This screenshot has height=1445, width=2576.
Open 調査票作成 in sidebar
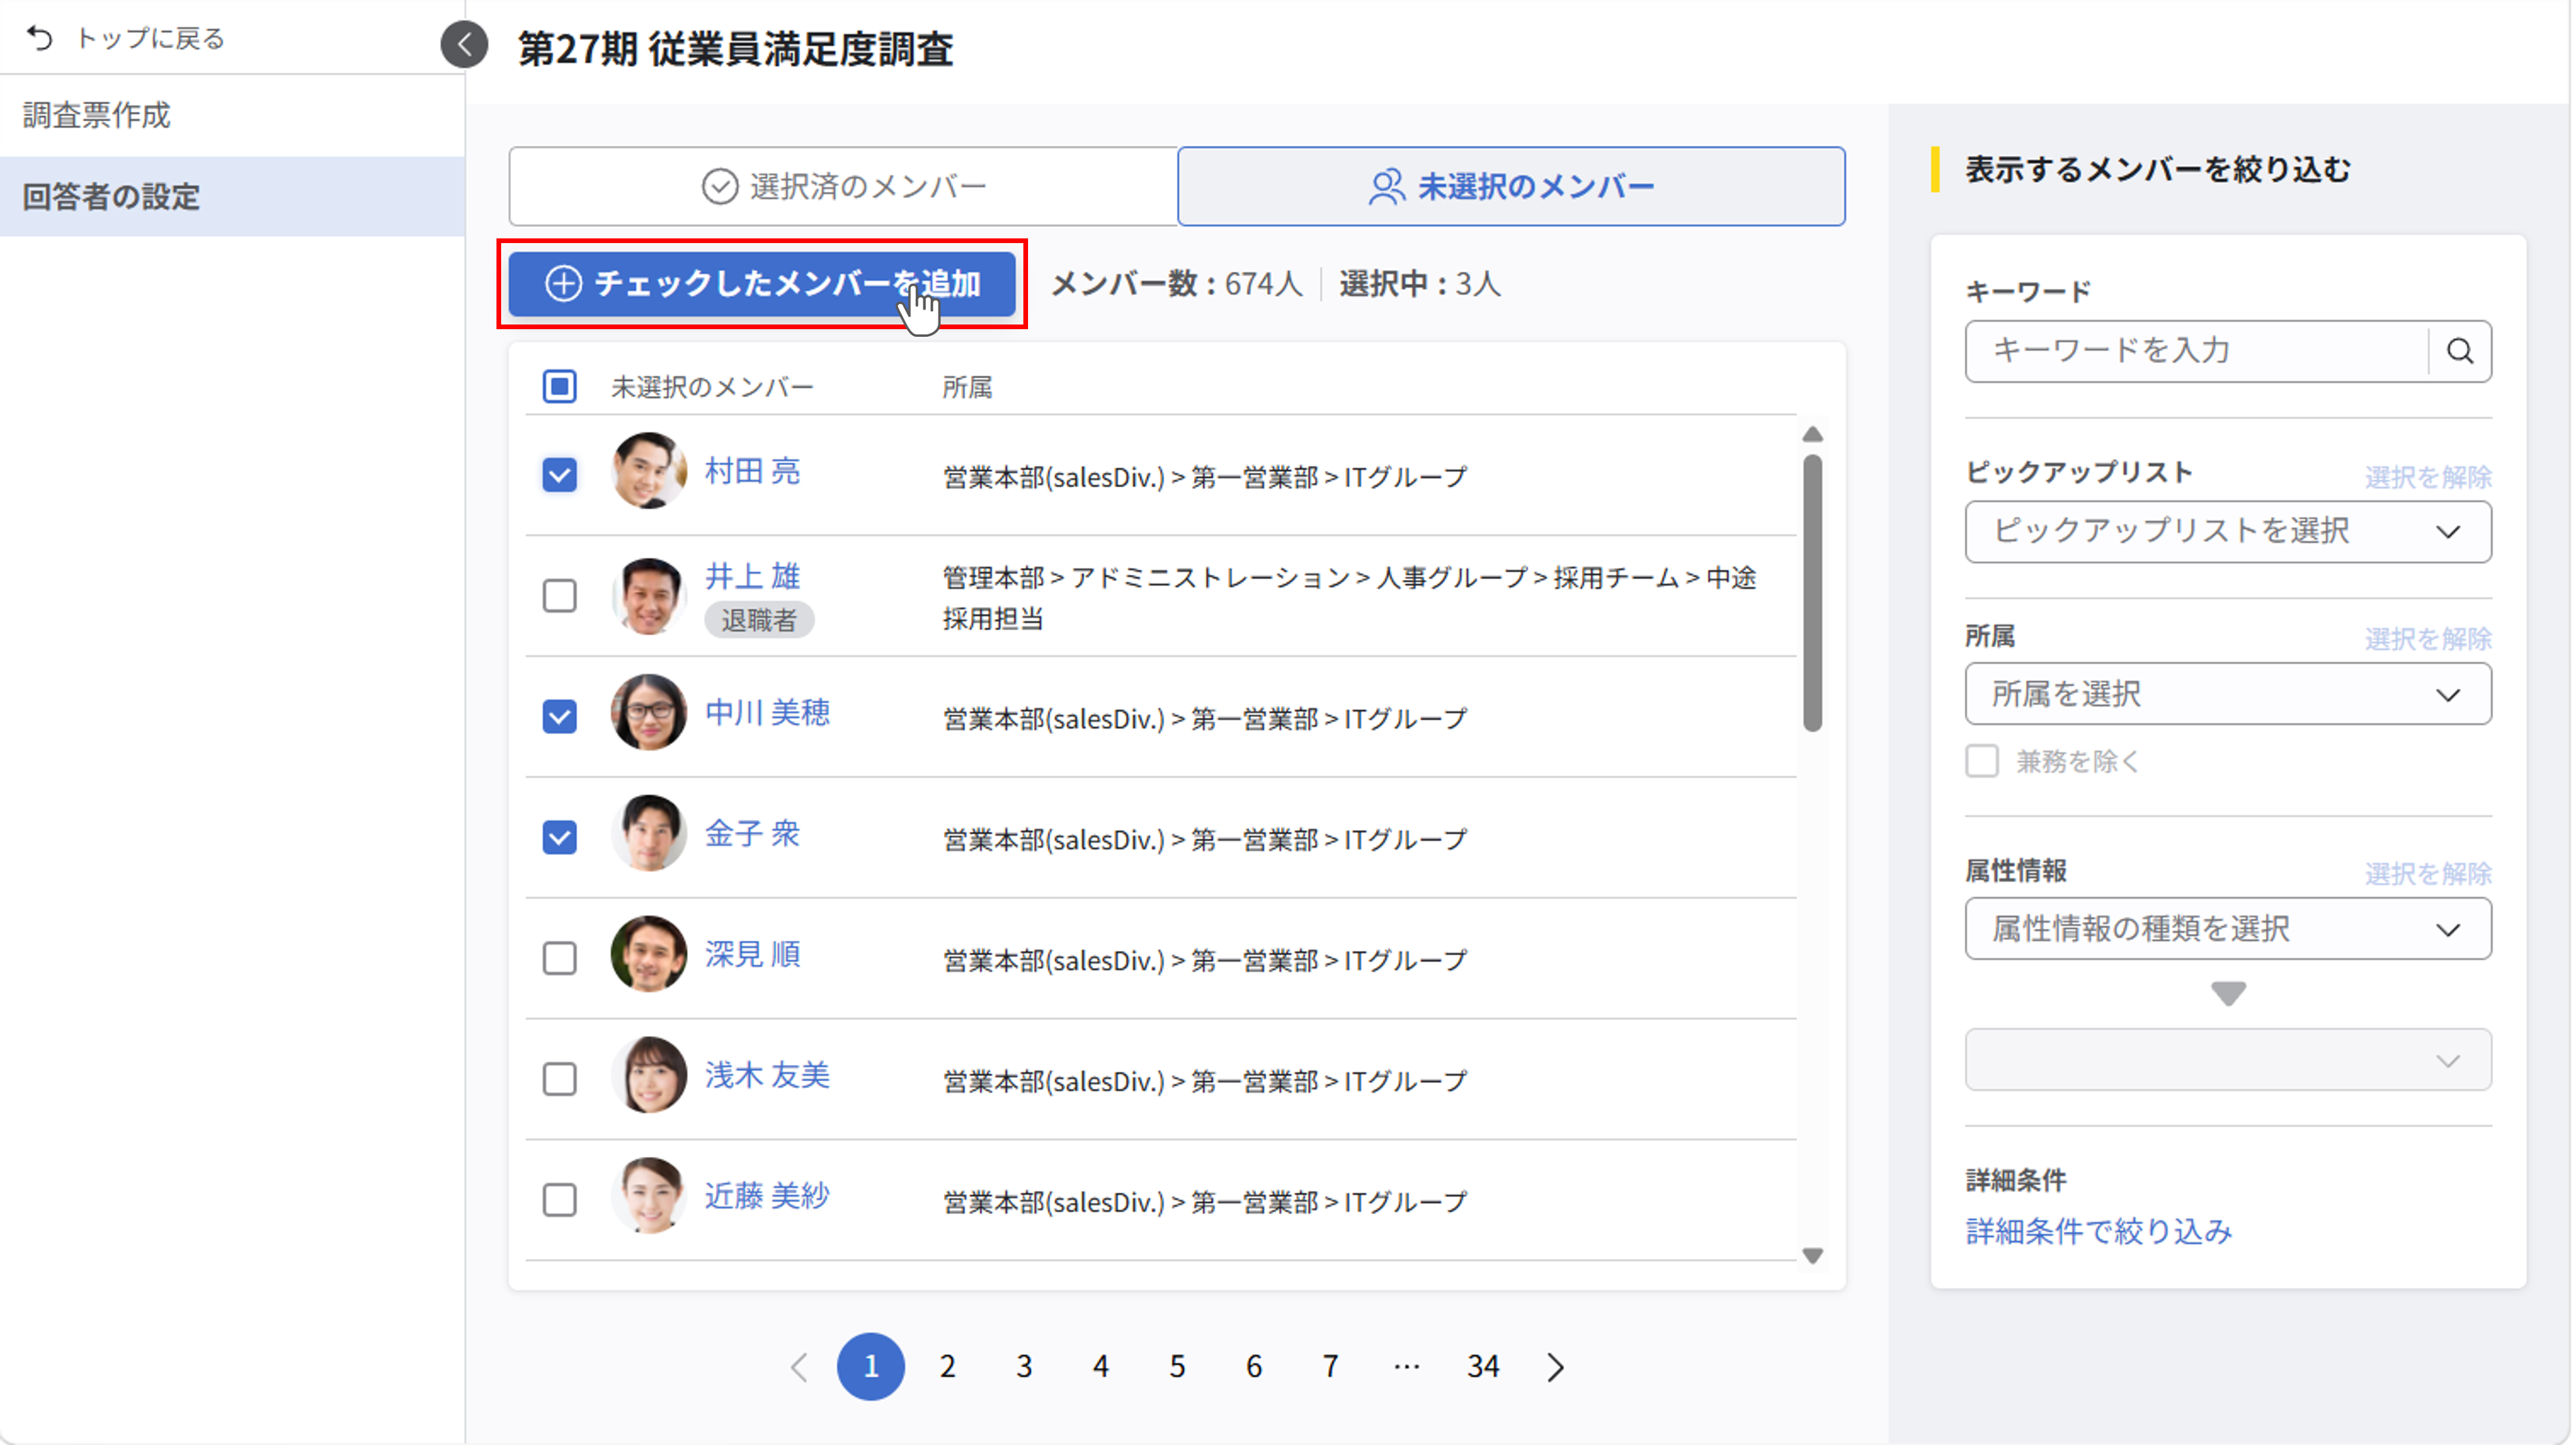click(x=232, y=116)
